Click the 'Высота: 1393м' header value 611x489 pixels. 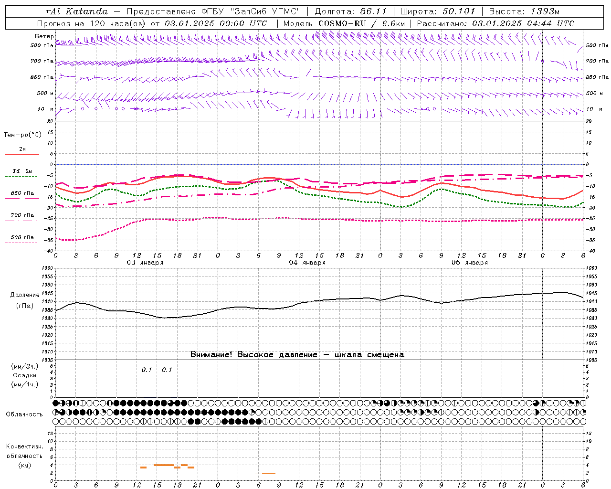point(524,11)
